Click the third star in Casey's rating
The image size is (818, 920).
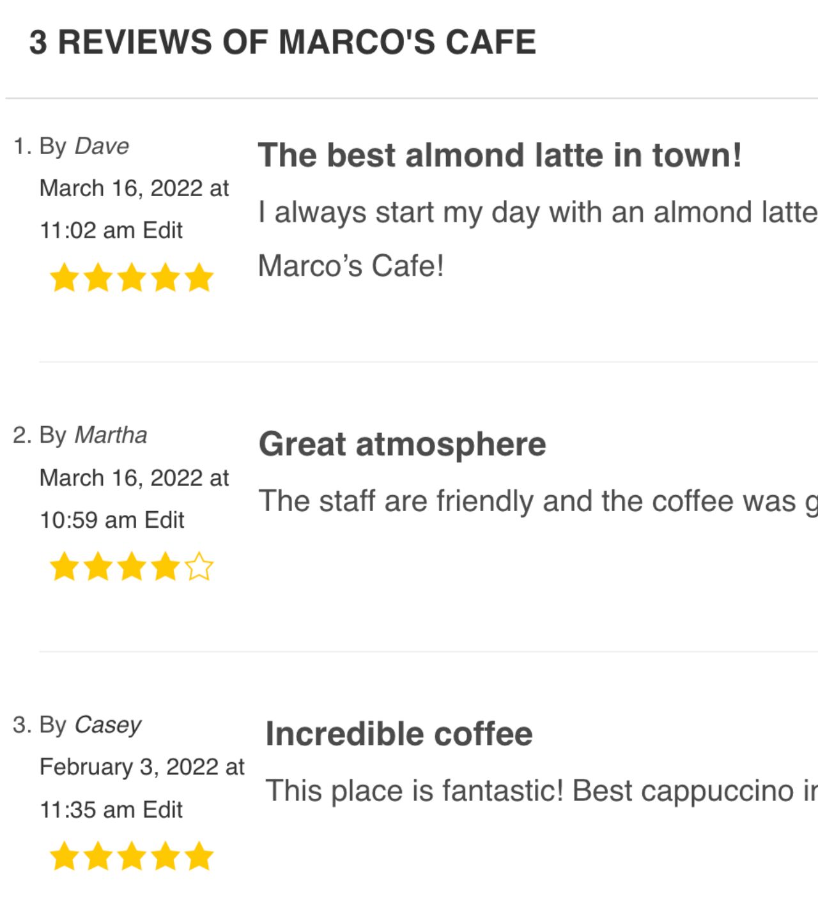click(x=132, y=856)
